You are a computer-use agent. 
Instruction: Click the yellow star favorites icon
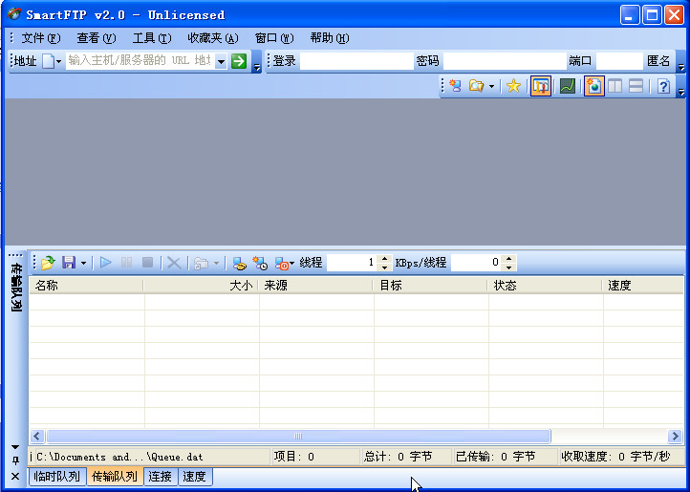click(513, 86)
